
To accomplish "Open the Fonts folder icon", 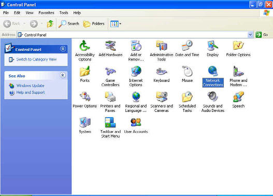I will (84, 72).
